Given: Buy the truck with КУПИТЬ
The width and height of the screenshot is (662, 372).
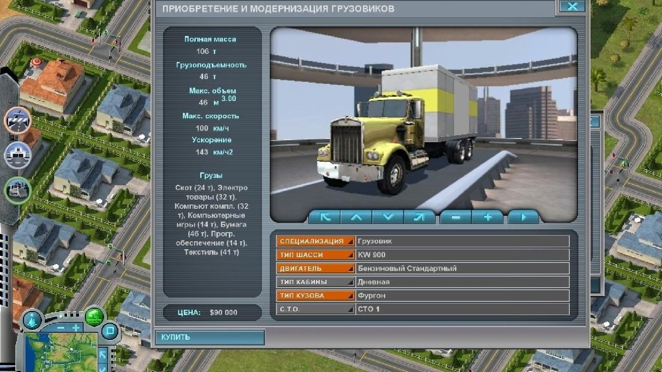Looking at the screenshot, I should click(210, 337).
